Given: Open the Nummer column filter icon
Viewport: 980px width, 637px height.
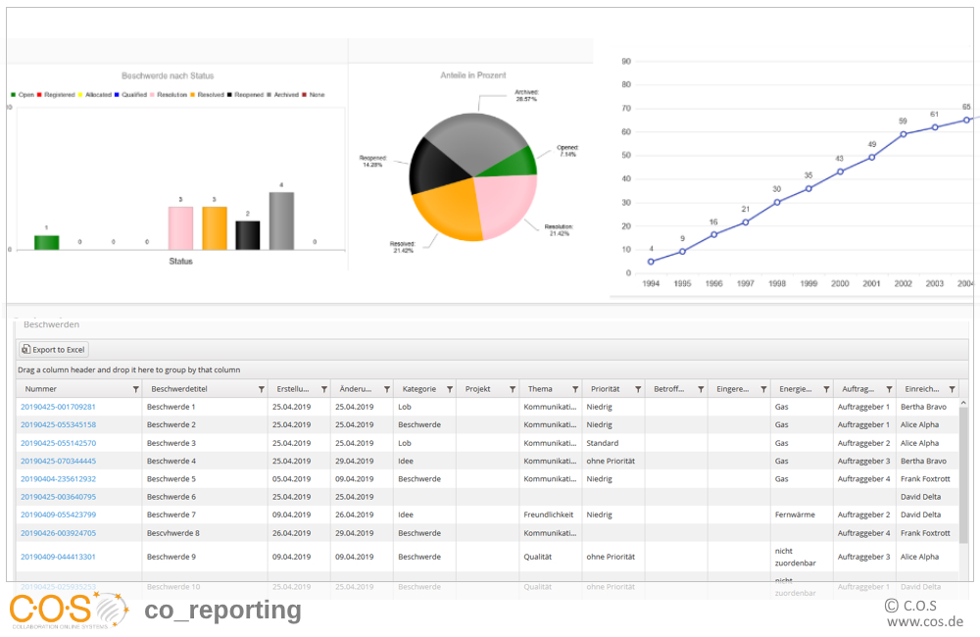Looking at the screenshot, I should [x=135, y=389].
